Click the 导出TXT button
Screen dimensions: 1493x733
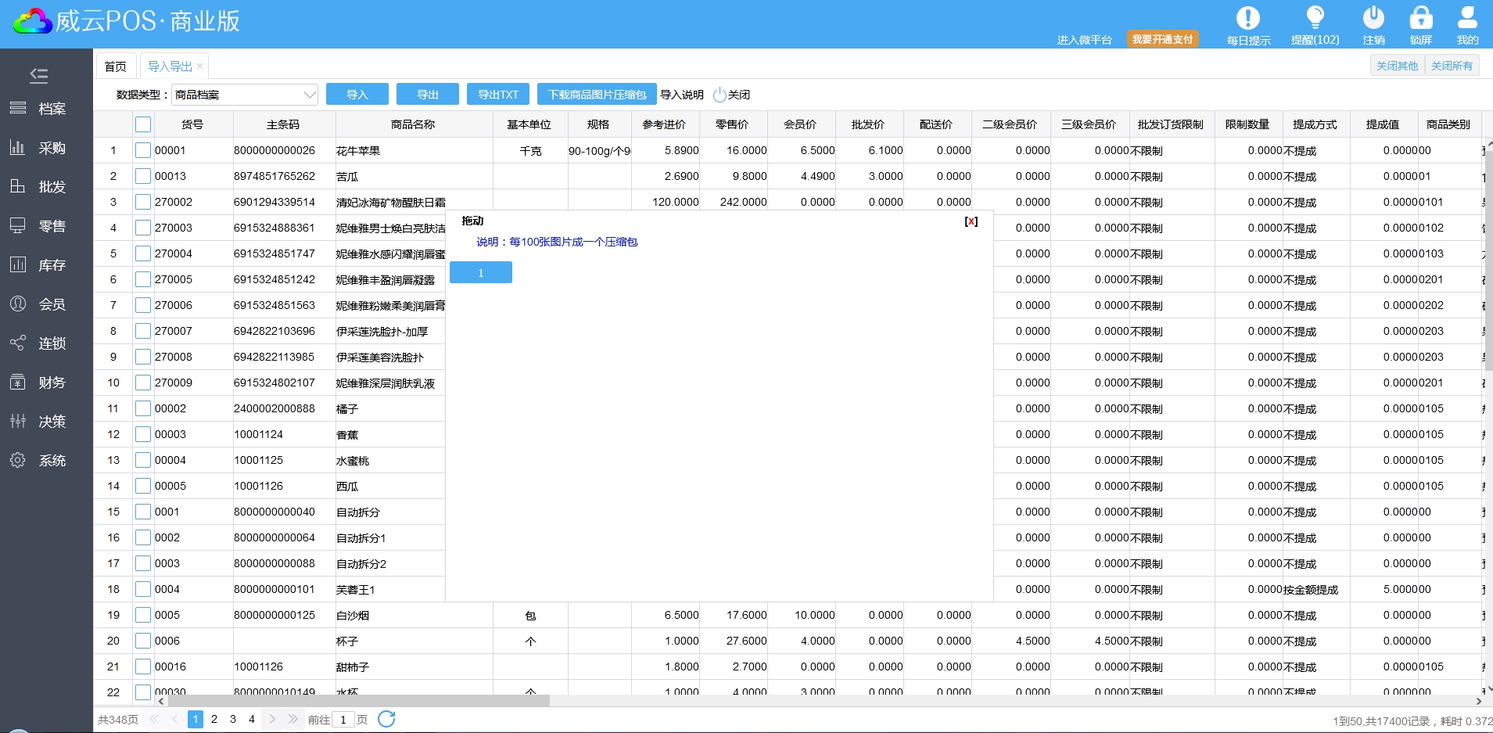[x=498, y=95]
